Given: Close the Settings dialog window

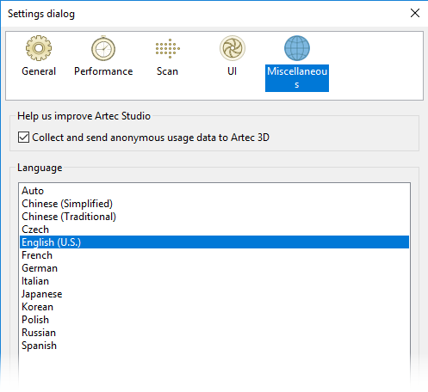Looking at the screenshot, I should pyautogui.click(x=415, y=13).
